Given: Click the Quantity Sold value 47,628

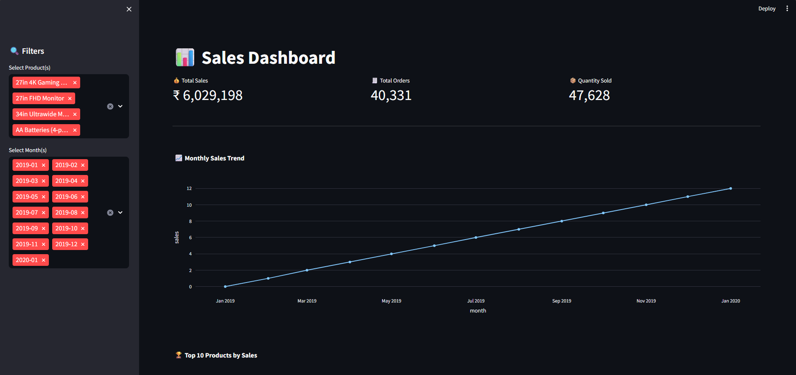Looking at the screenshot, I should click(x=589, y=95).
